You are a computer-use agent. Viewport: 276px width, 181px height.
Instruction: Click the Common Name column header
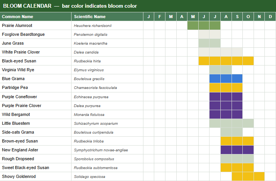(x=36, y=17)
